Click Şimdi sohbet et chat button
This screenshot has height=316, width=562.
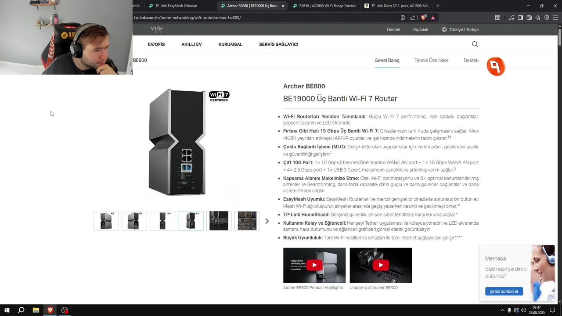pyautogui.click(x=504, y=291)
